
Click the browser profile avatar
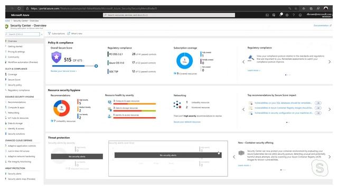pyautogui.click(x=326, y=8)
